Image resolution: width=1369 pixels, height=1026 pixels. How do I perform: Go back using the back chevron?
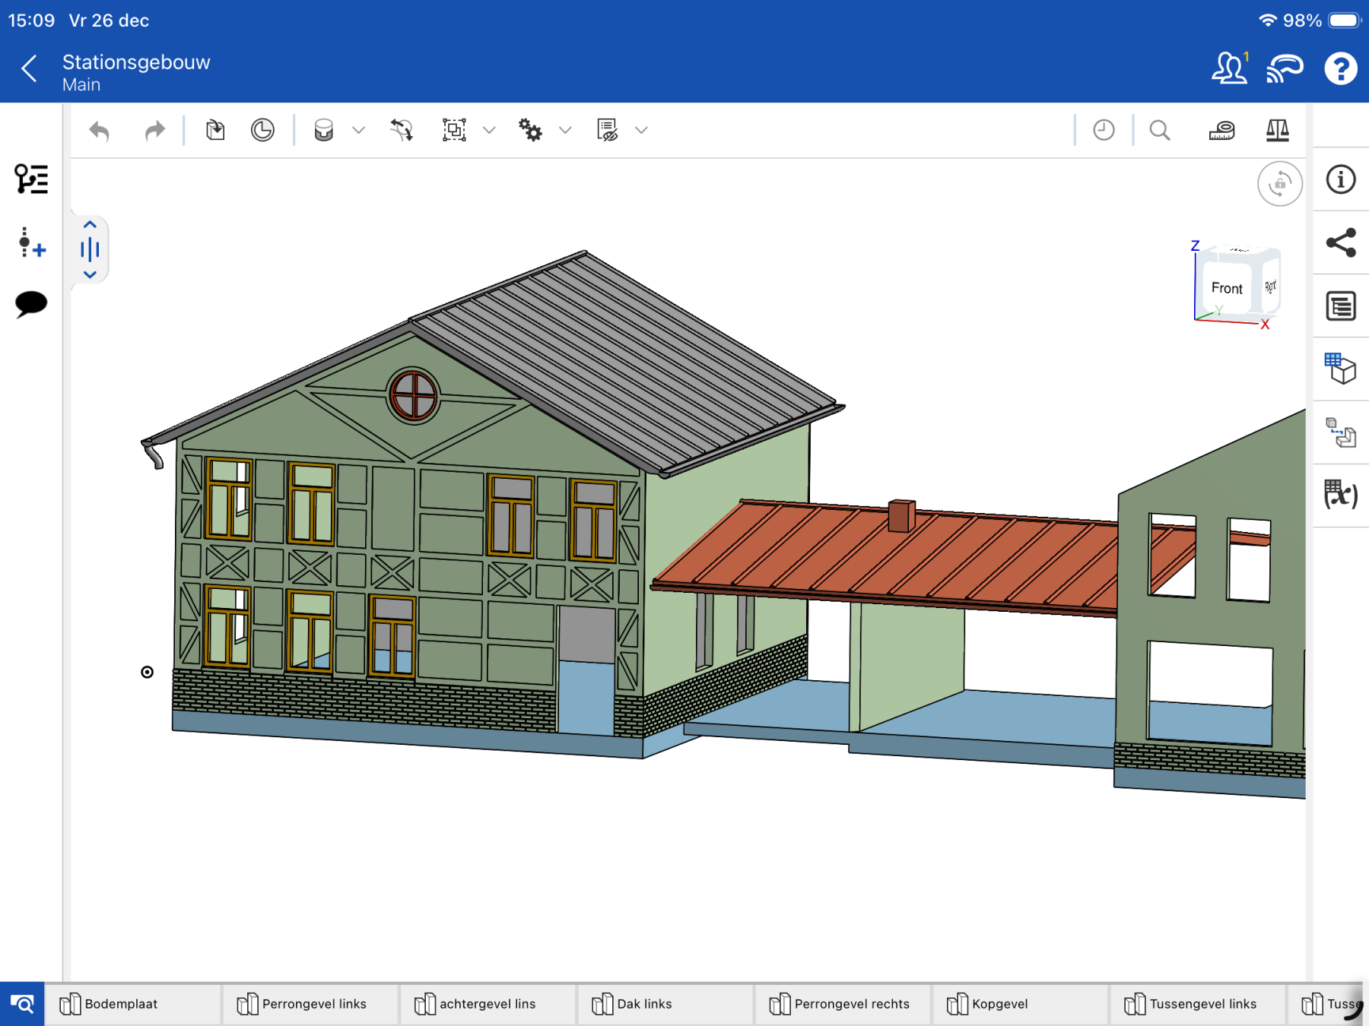[29, 69]
